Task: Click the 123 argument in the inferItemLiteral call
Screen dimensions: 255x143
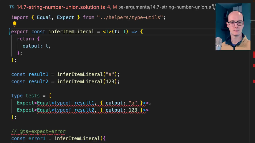Action: coord(110,82)
